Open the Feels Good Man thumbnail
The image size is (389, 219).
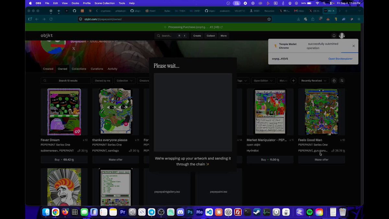pyautogui.click(x=322, y=112)
